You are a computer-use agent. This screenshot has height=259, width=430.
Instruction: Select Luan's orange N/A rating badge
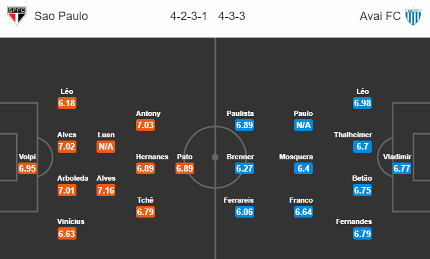[106, 146]
